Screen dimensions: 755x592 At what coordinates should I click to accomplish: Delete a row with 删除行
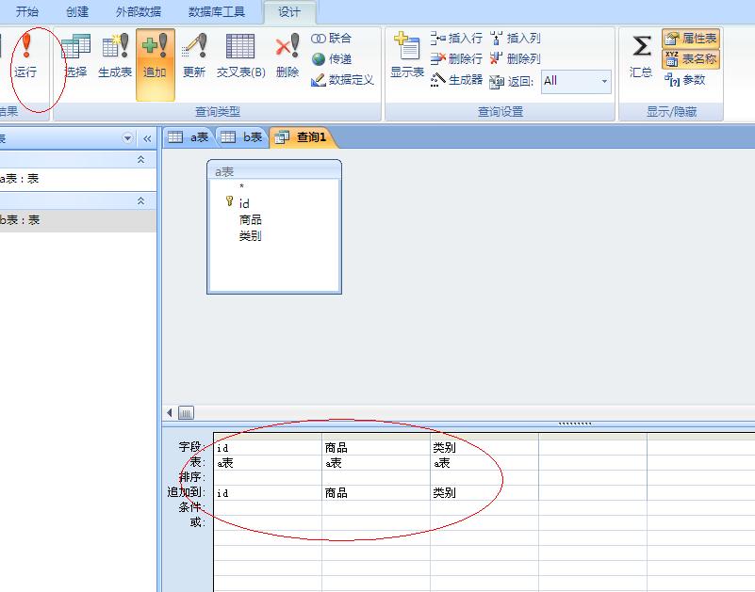[x=456, y=58]
